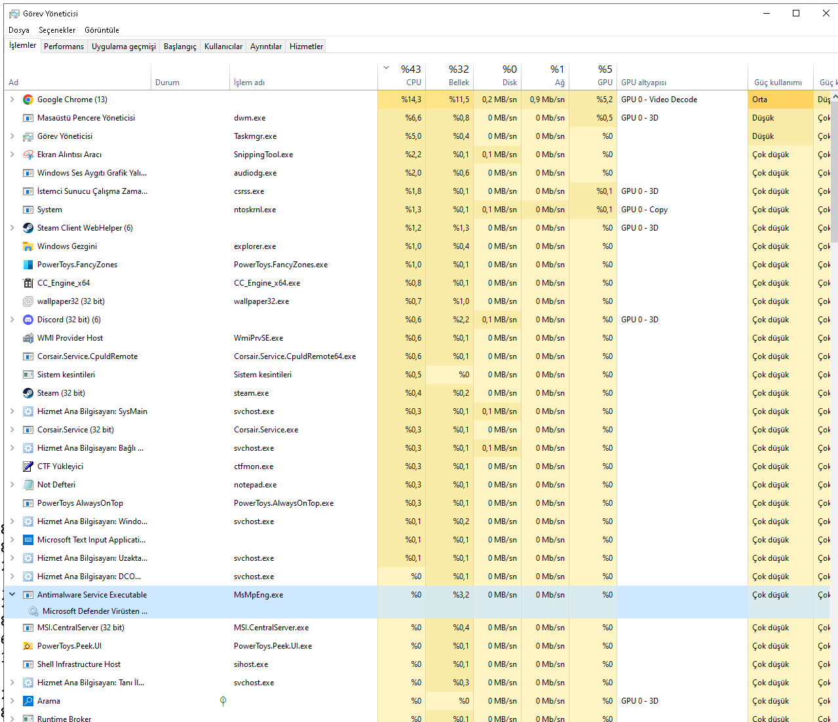Click the CC_Engine_x64 icon
The image size is (838, 722).
[28, 283]
